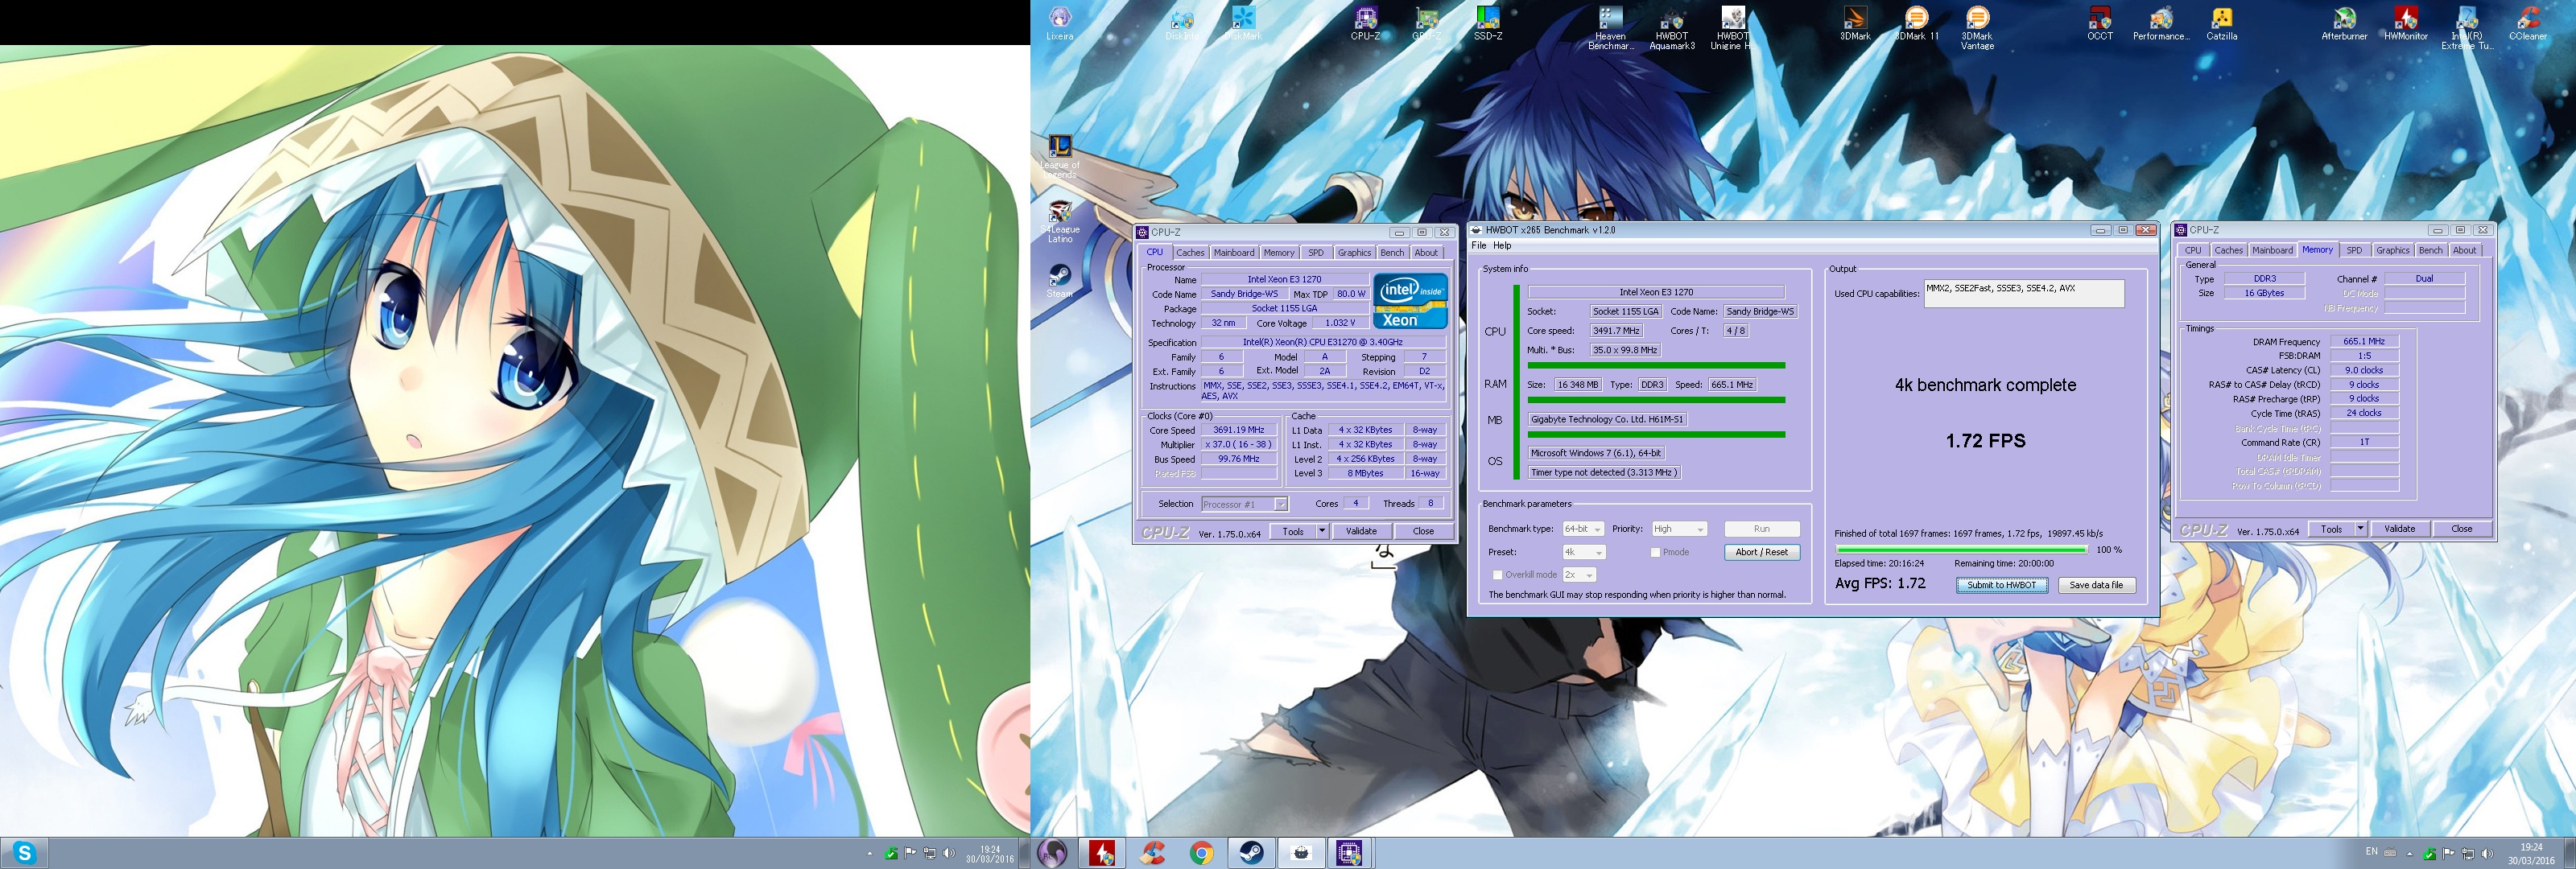Launch the GPU-Z desktop shortcut

tap(1427, 23)
